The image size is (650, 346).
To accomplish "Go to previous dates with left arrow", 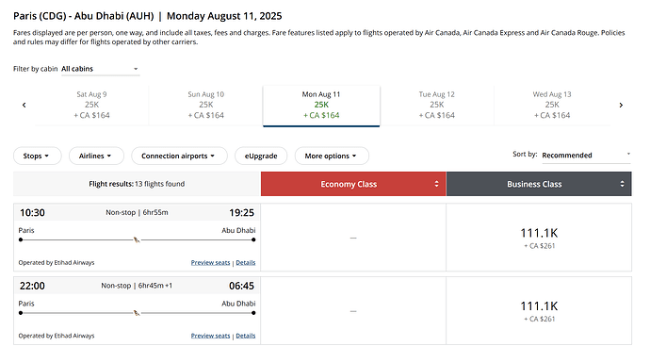I will coord(24,105).
